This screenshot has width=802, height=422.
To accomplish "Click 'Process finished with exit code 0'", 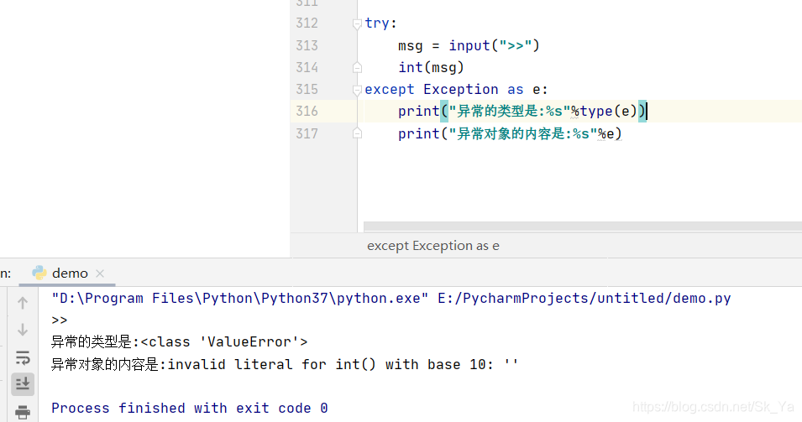I will 189,409.
